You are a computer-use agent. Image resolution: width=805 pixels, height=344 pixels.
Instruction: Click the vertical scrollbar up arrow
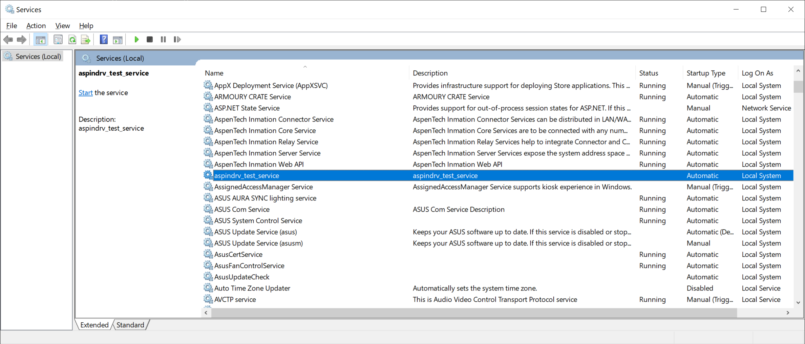[x=798, y=71]
